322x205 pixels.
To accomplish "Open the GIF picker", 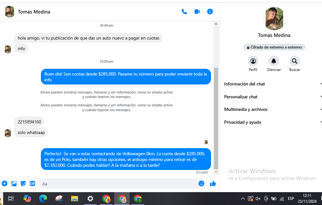I will tap(32, 183).
